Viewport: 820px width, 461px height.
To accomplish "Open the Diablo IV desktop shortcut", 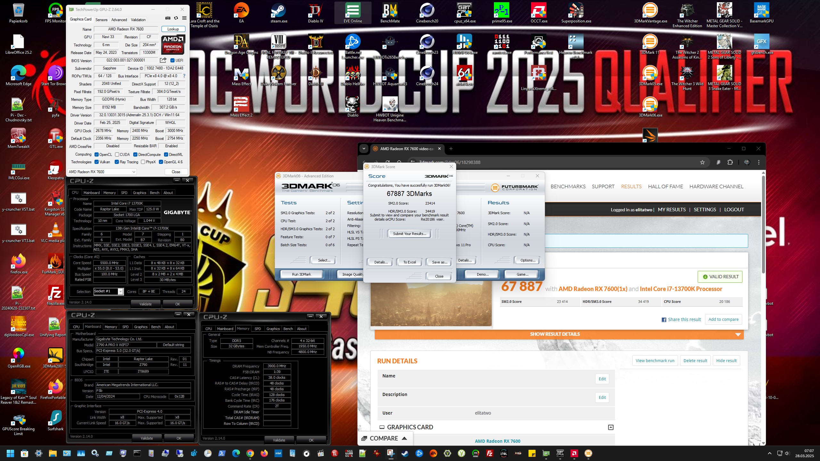I will pos(316,13).
